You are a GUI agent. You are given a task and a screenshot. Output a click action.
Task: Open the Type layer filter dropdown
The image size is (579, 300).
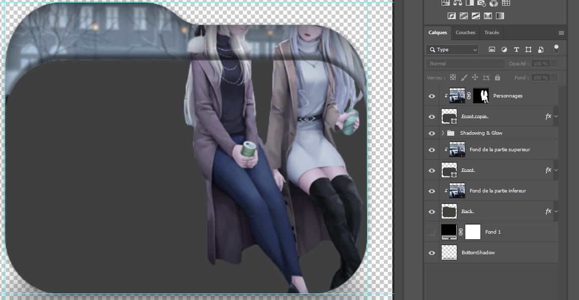(452, 49)
